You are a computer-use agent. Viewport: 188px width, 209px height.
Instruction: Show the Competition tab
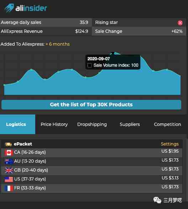coord(167,124)
